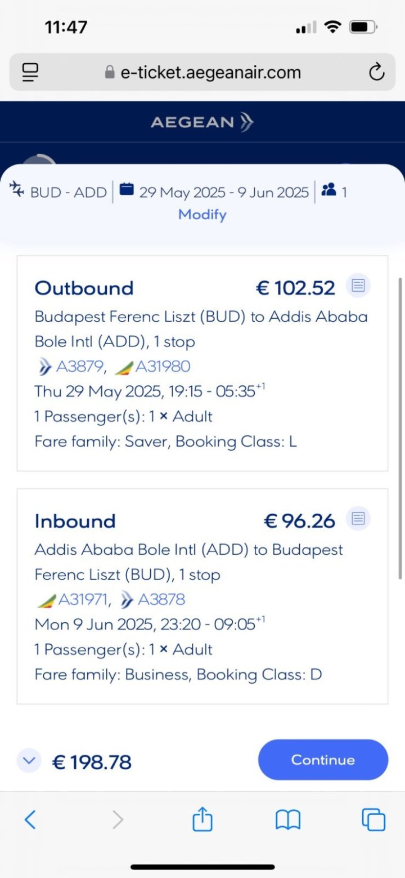The height and width of the screenshot is (878, 405).
Task: Tap the Safari reload page icon
Action: click(376, 72)
